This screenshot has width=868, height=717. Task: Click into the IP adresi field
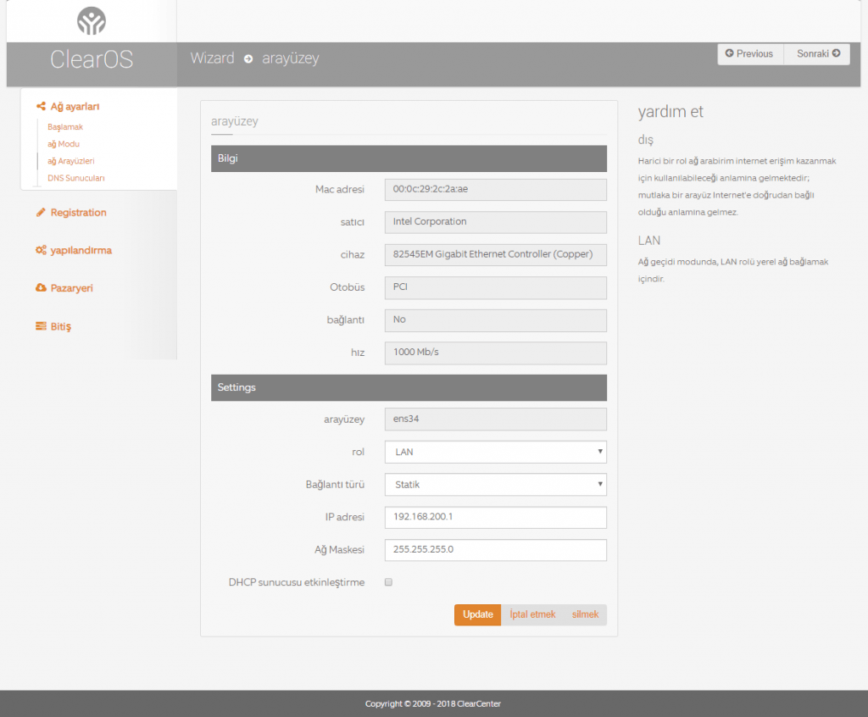click(495, 517)
